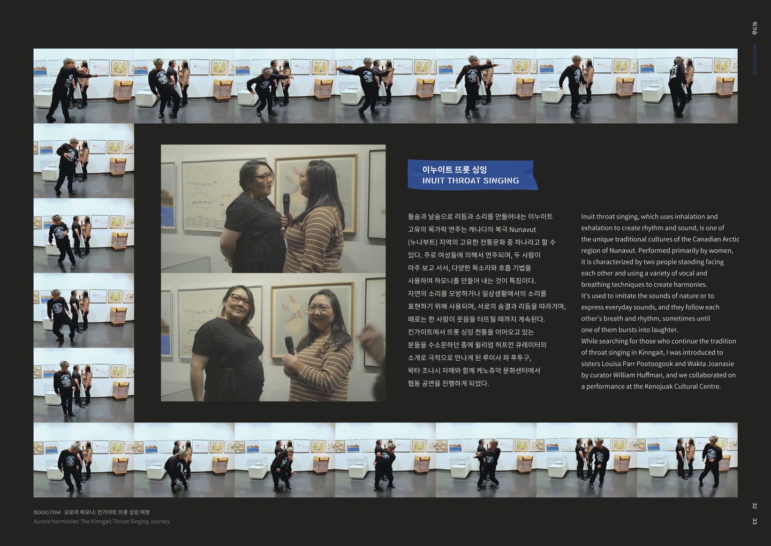Click Korean line '사용하여 하모니를 만들어 내는 것이 특징이다.'
The width and height of the screenshot is (771, 546).
pyautogui.click(x=472, y=281)
